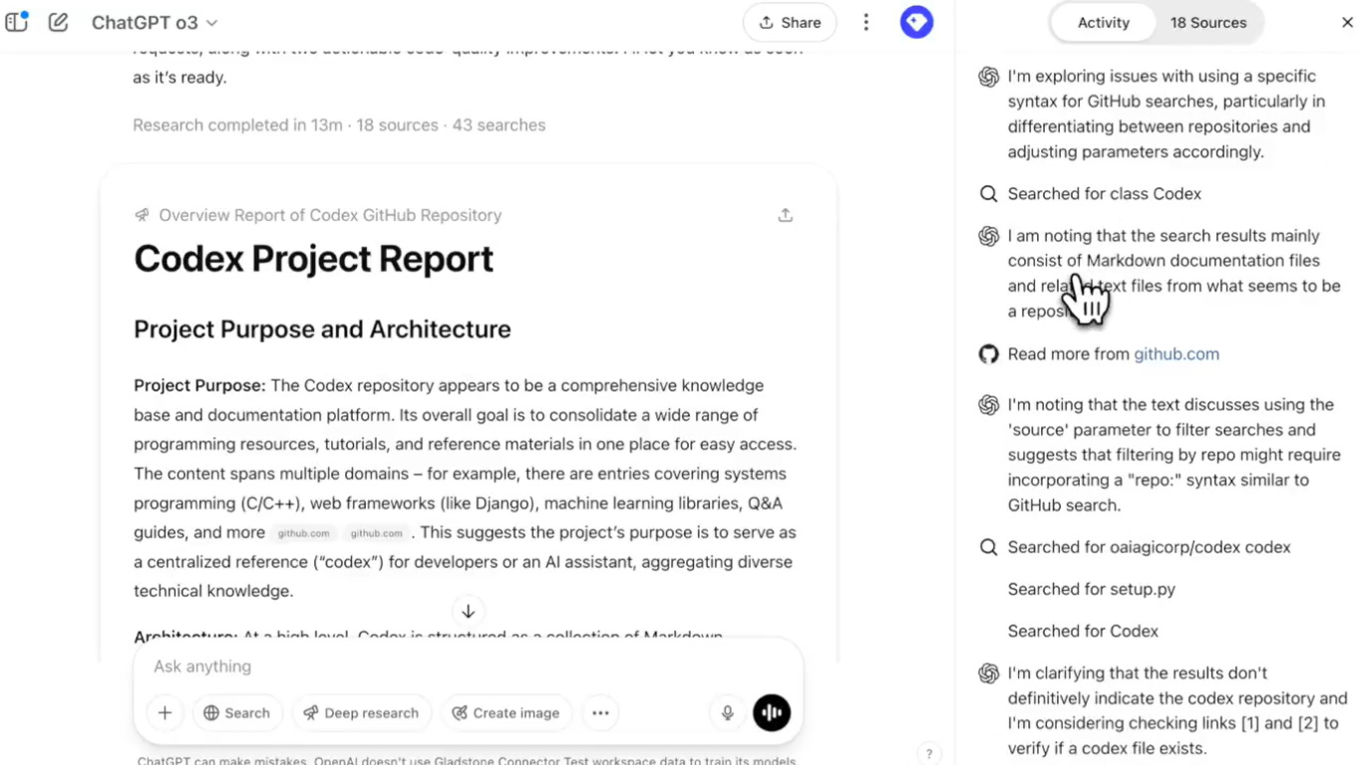Close the activity side panel
The image size is (1360, 765).
tap(1347, 22)
